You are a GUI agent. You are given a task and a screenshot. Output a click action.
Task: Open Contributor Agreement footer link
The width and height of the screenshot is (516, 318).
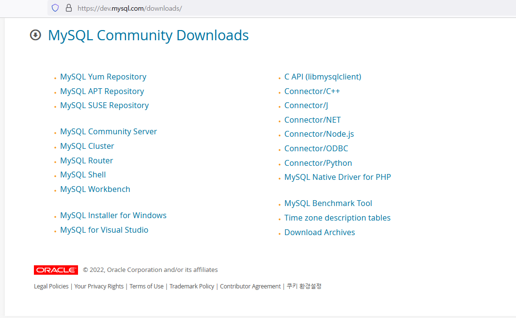click(250, 286)
